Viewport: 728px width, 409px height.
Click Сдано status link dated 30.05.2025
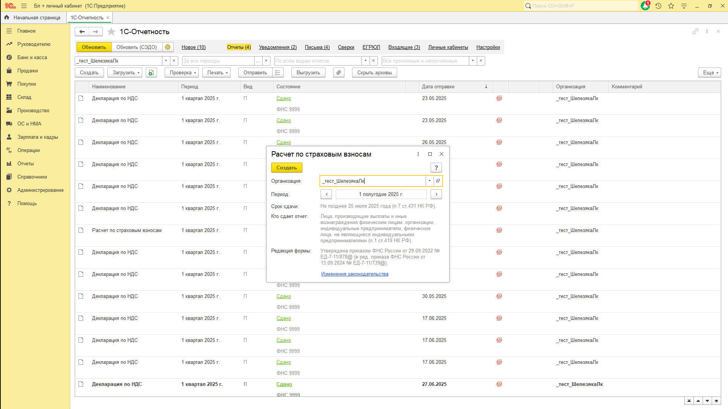pos(284,296)
